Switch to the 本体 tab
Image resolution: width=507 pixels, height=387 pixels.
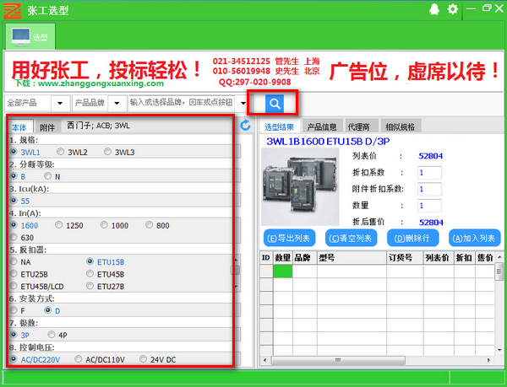pos(19,127)
